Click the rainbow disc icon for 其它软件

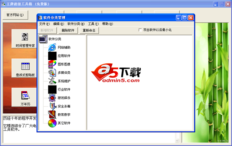(x=52, y=123)
